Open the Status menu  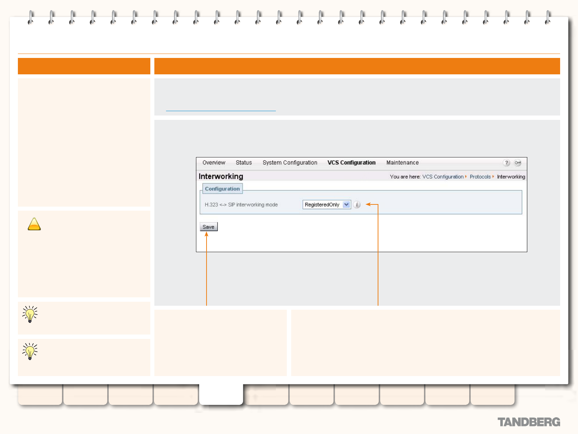point(244,163)
